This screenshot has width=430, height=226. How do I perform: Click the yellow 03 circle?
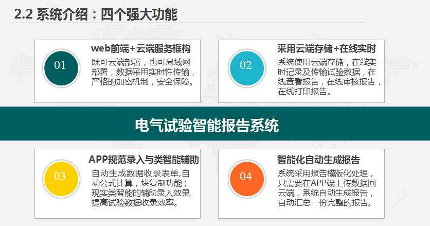tap(61, 179)
